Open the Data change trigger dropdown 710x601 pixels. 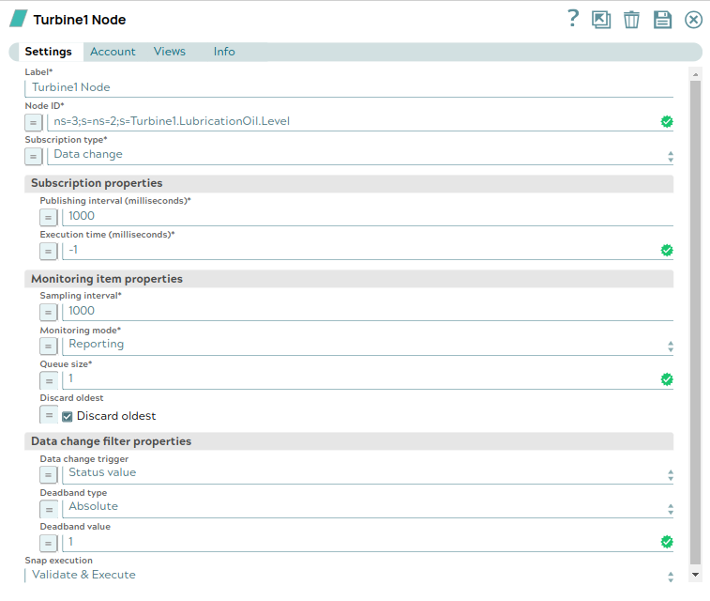point(368,473)
